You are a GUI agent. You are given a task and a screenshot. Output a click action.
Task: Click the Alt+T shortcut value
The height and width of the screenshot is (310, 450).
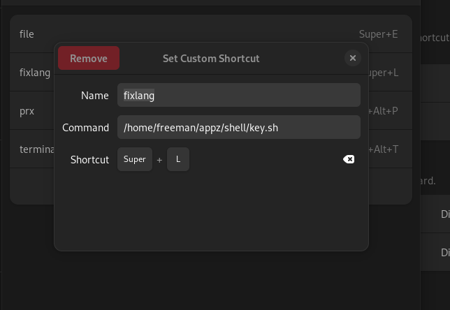coord(384,149)
